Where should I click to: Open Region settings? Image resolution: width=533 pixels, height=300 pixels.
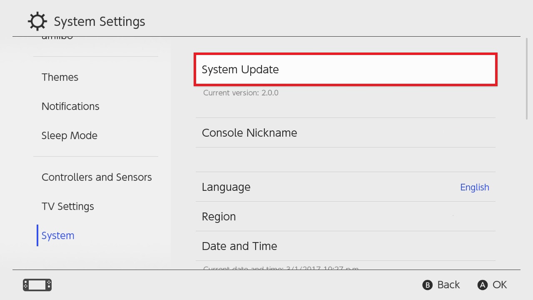(x=345, y=216)
